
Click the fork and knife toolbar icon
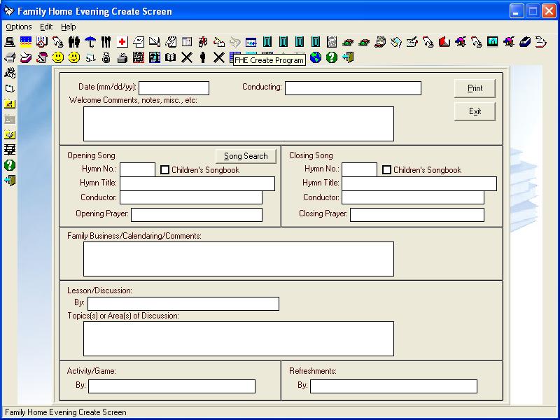click(106, 42)
